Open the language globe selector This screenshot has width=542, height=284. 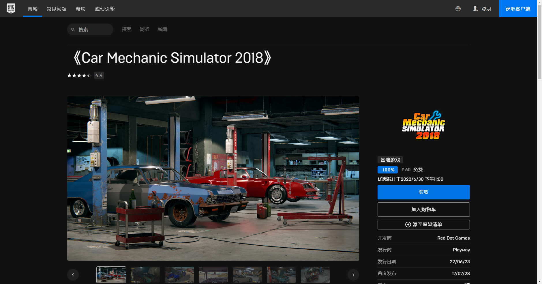pyautogui.click(x=458, y=9)
